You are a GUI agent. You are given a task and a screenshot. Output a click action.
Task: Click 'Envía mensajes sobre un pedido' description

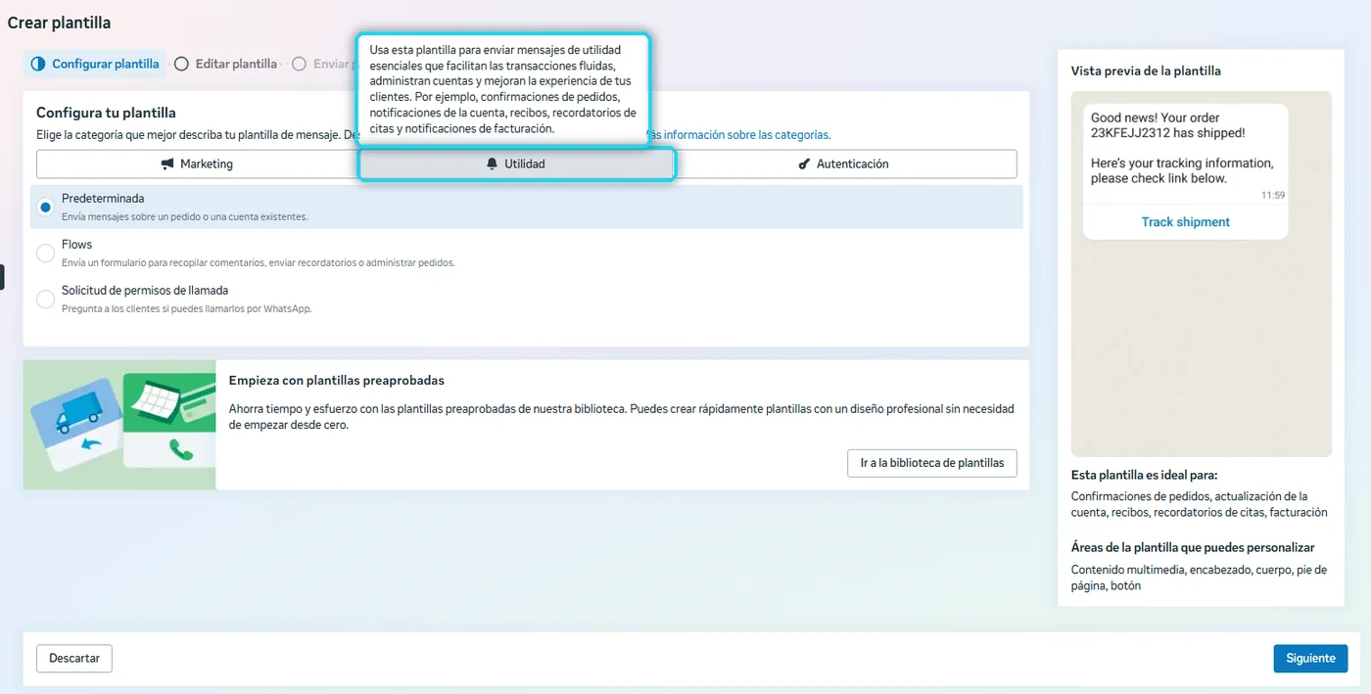(185, 216)
